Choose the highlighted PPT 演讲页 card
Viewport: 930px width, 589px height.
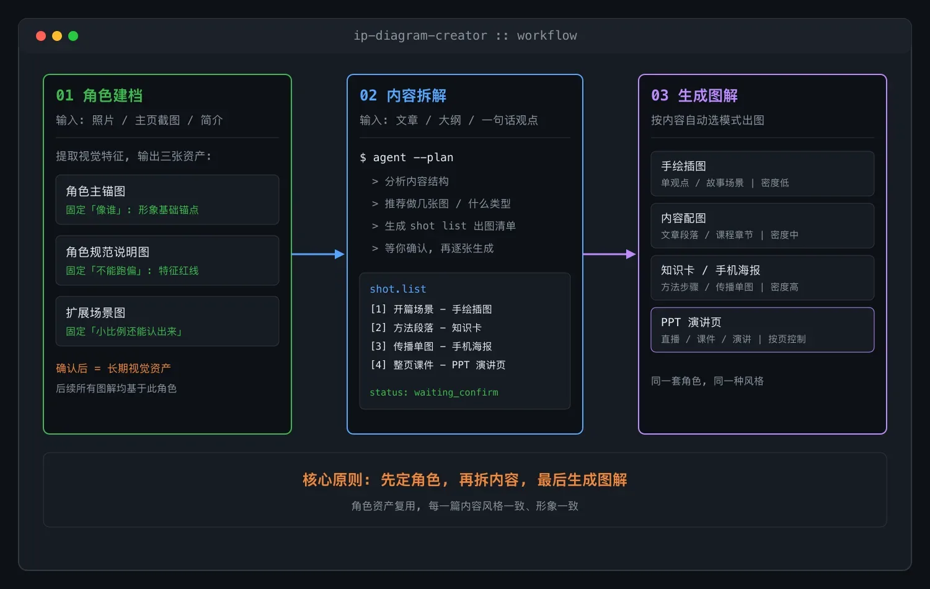763,330
